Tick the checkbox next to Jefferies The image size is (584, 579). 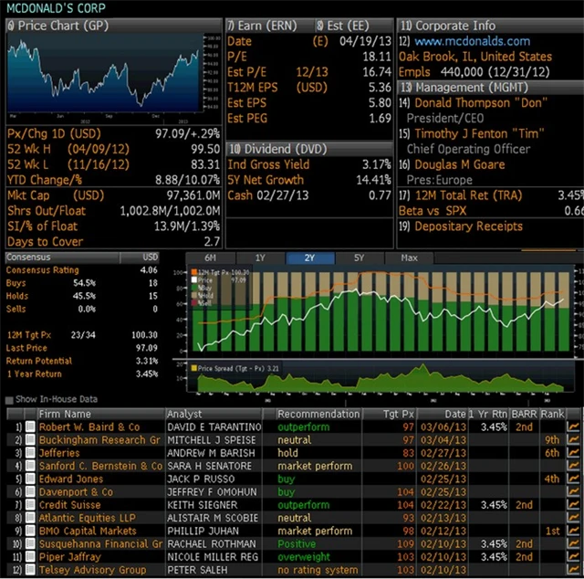click(x=30, y=453)
